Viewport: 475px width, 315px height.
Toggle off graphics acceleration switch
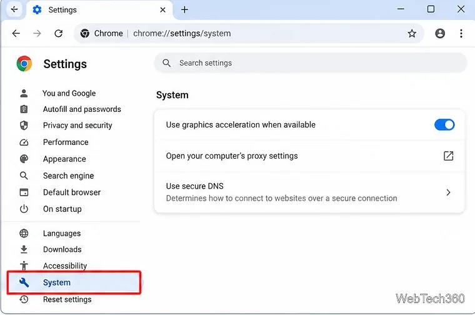444,125
